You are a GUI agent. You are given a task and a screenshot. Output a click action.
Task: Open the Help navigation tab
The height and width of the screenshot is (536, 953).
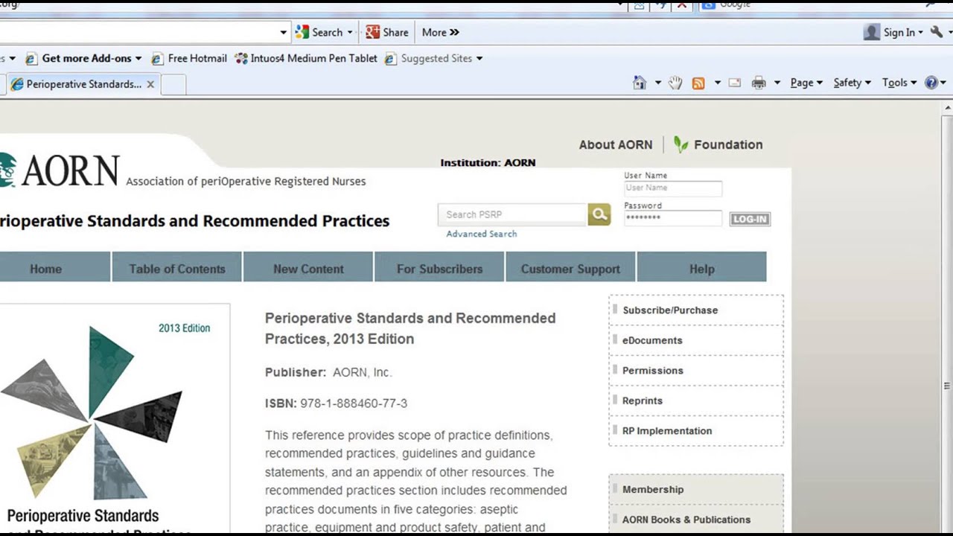point(701,268)
